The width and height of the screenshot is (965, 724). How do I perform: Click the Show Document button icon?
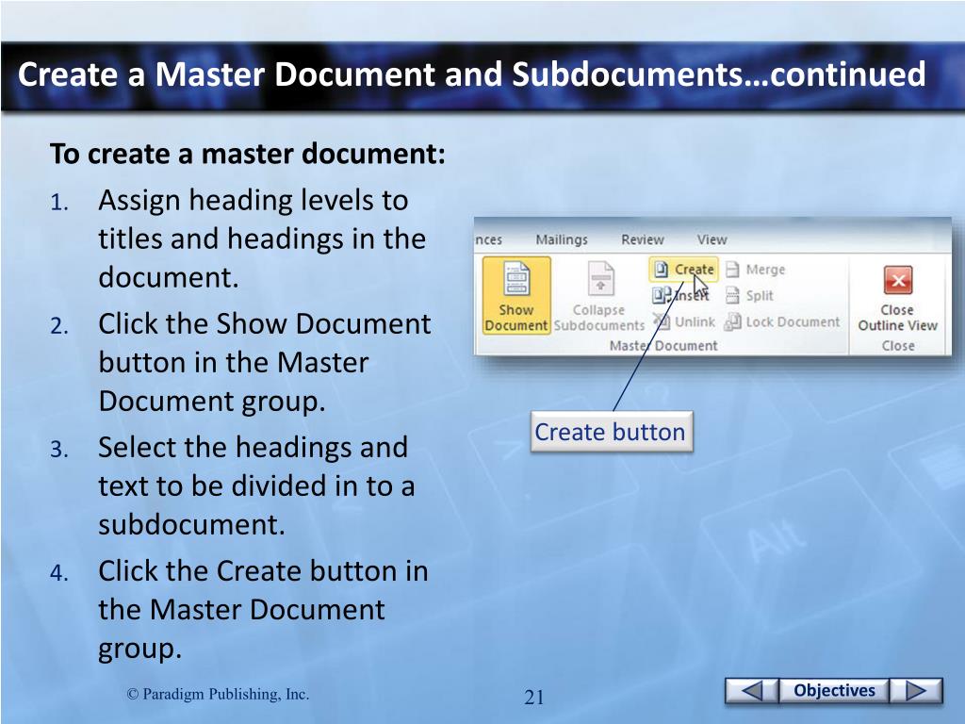tap(516, 279)
